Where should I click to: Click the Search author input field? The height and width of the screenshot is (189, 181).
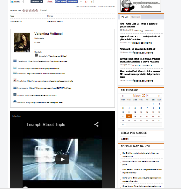click(x=133, y=139)
